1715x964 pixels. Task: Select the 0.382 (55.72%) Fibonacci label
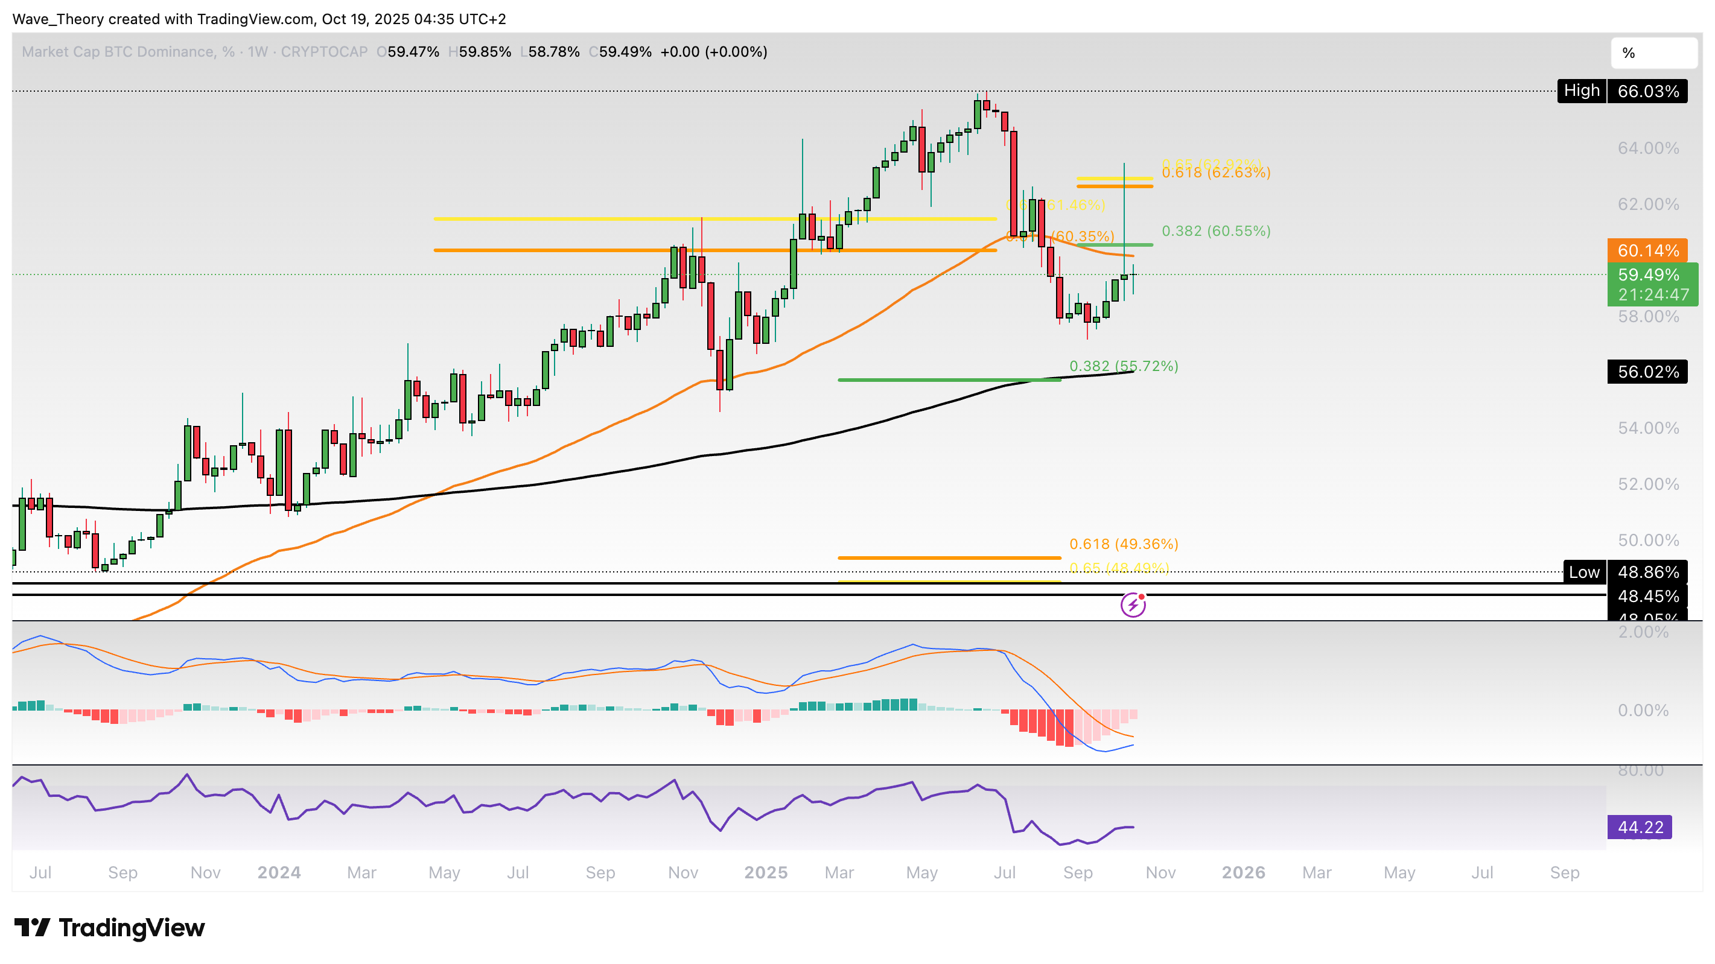pyautogui.click(x=1123, y=366)
